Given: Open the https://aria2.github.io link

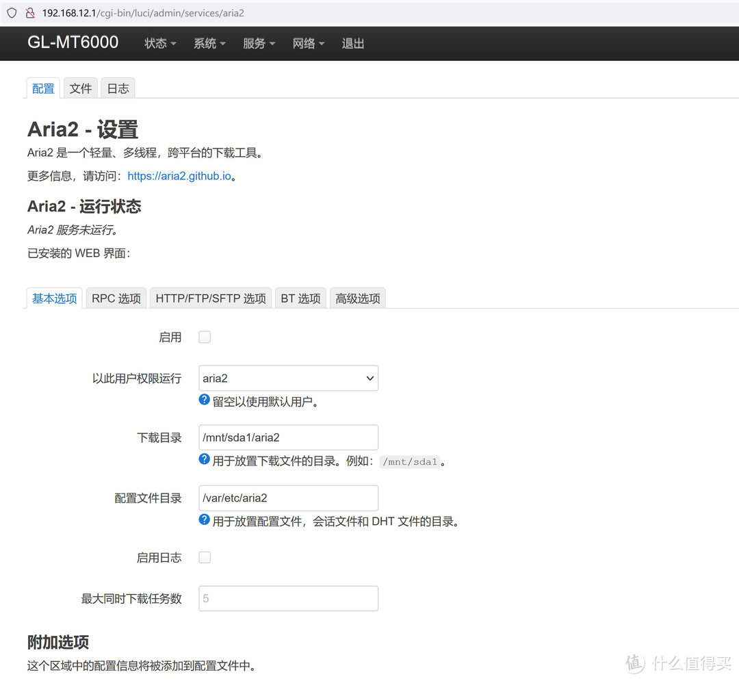Looking at the screenshot, I should [x=179, y=176].
